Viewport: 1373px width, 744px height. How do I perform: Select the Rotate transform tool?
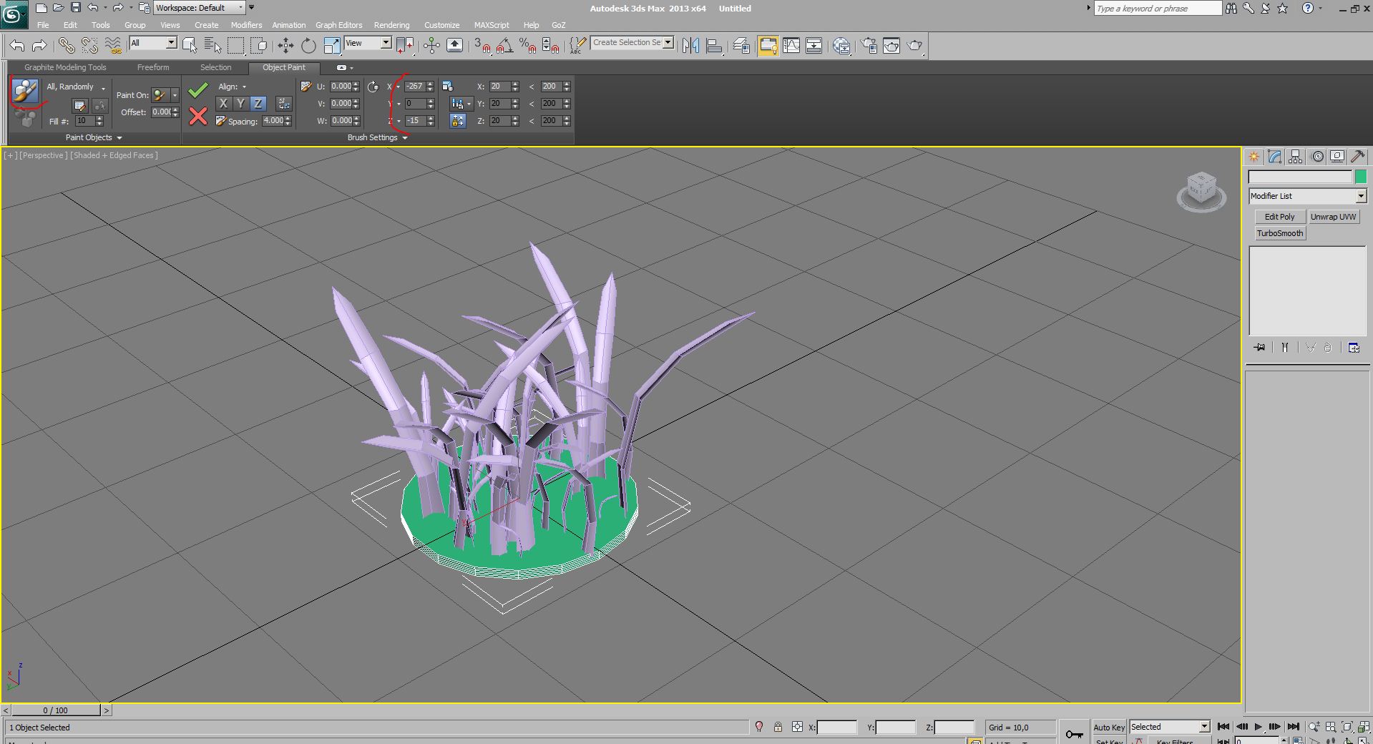tap(308, 46)
